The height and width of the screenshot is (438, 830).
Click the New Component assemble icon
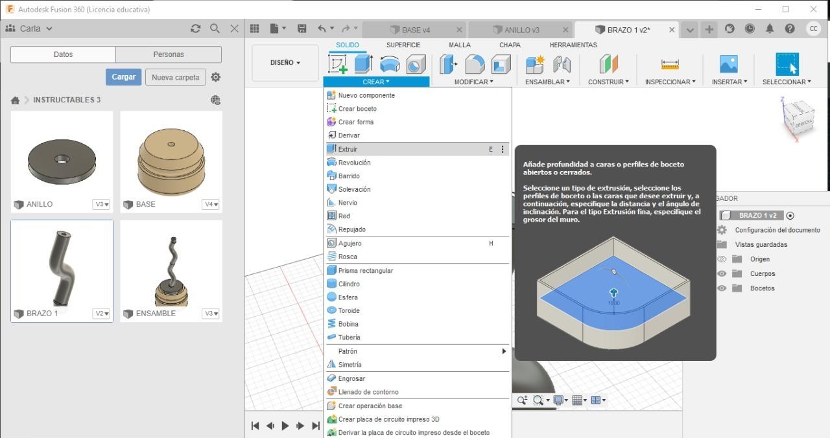click(x=535, y=64)
